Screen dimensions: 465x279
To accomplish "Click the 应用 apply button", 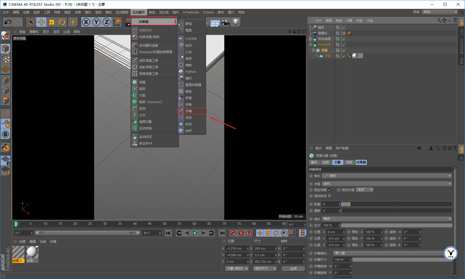I will [294, 269].
